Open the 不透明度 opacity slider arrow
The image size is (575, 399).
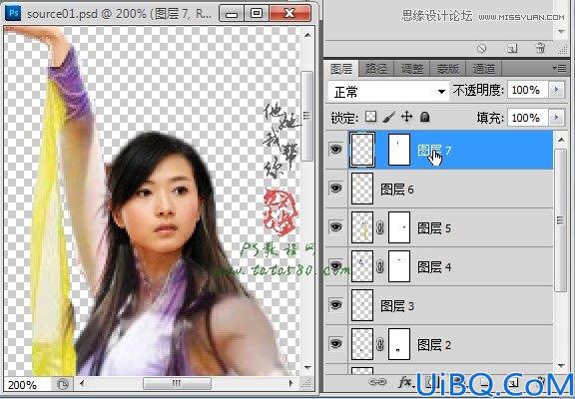[557, 90]
